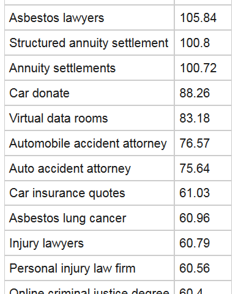Click the 'Car donate' keyword cell
This screenshot has height=294, width=241.
pos(89,93)
